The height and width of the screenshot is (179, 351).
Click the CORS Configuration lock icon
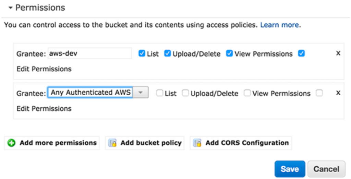[x=197, y=143]
